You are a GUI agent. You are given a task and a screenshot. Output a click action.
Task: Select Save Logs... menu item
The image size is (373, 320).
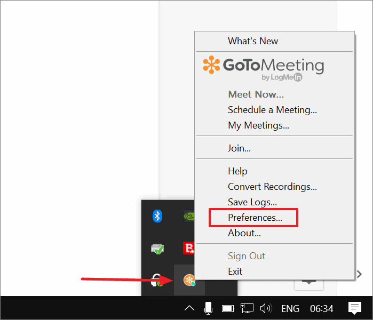coord(274,202)
